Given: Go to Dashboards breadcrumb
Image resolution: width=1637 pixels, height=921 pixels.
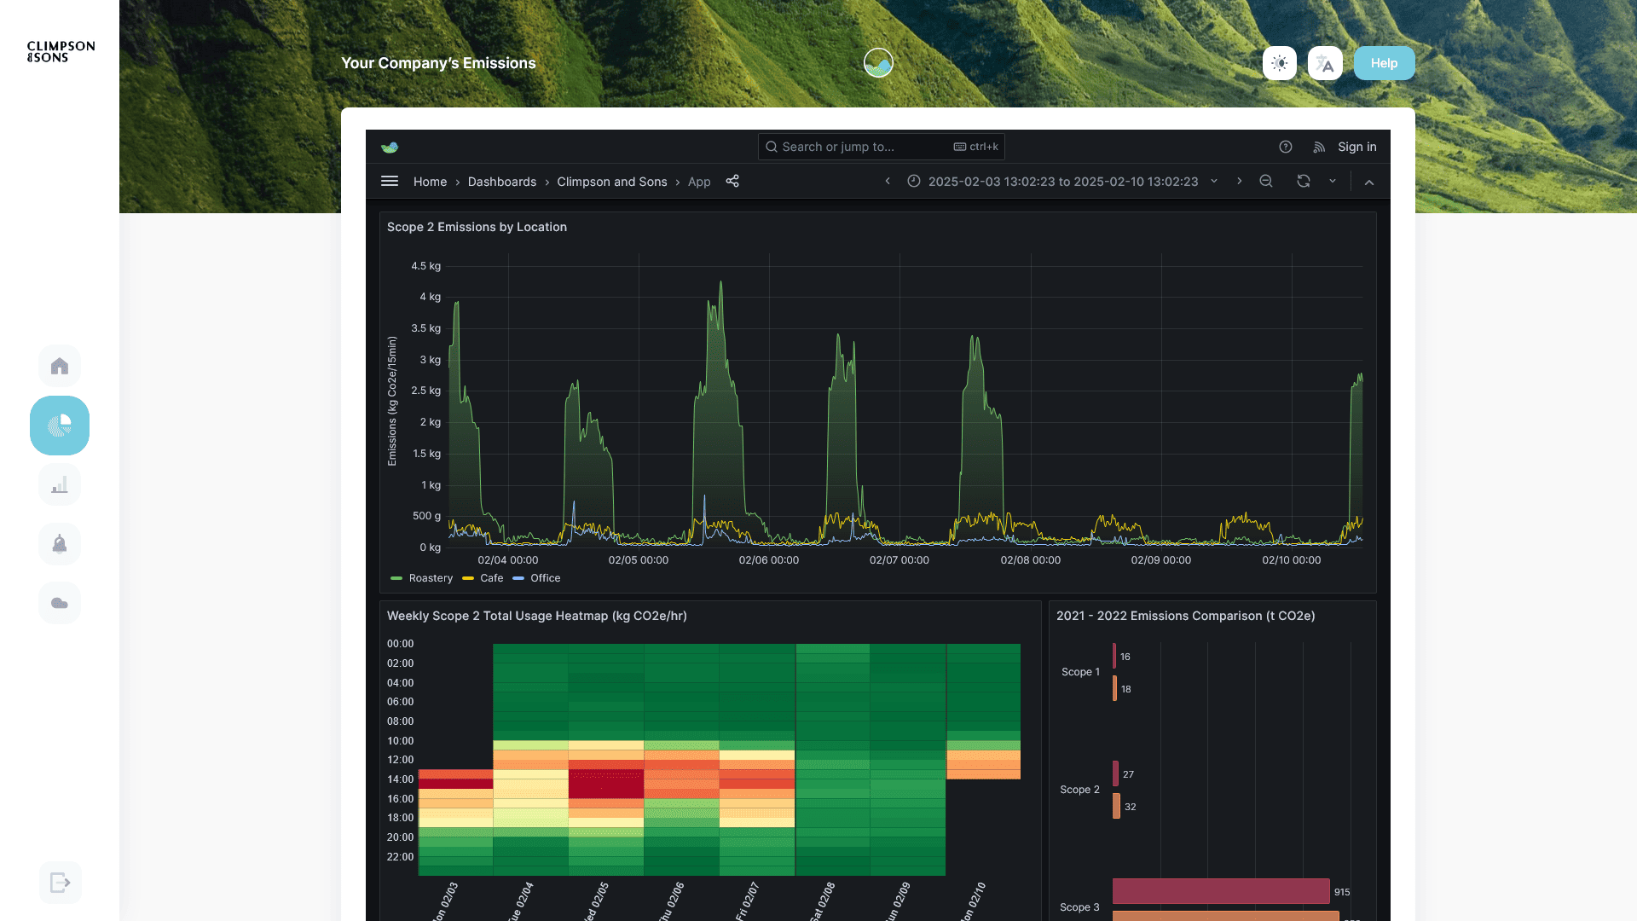Looking at the screenshot, I should click(x=501, y=182).
